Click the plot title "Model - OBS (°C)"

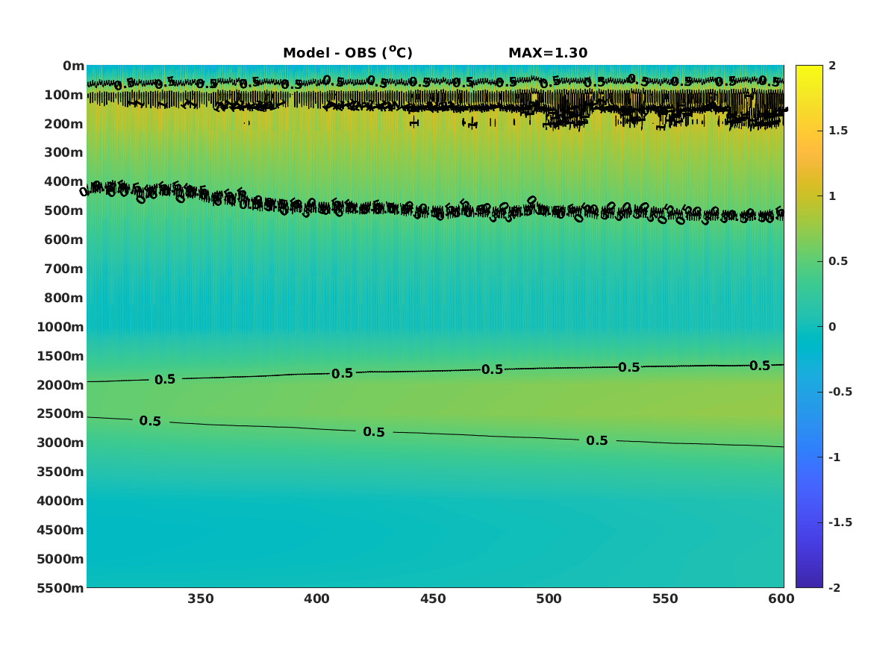348,52
